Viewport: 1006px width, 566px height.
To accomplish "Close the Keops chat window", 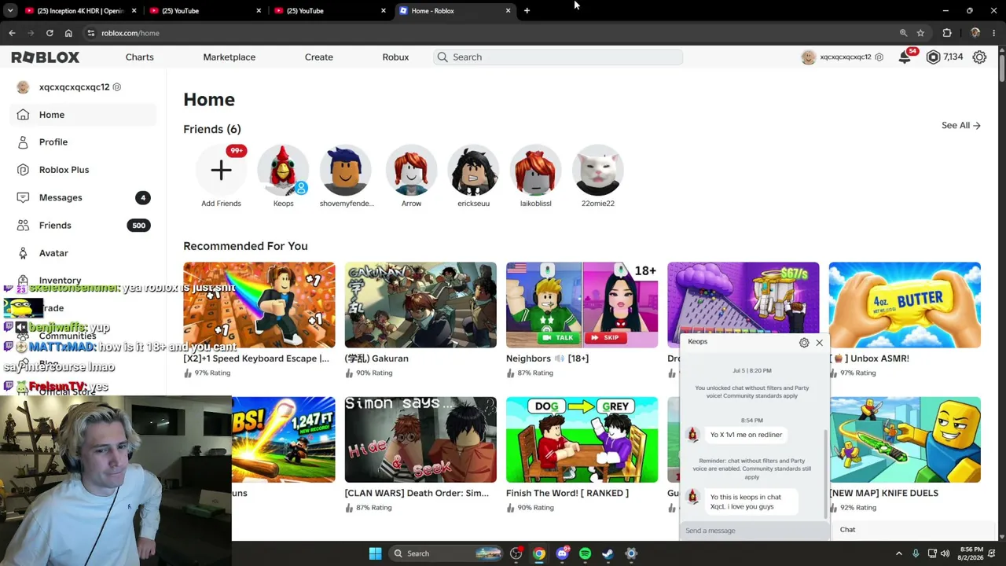I will [x=819, y=343].
